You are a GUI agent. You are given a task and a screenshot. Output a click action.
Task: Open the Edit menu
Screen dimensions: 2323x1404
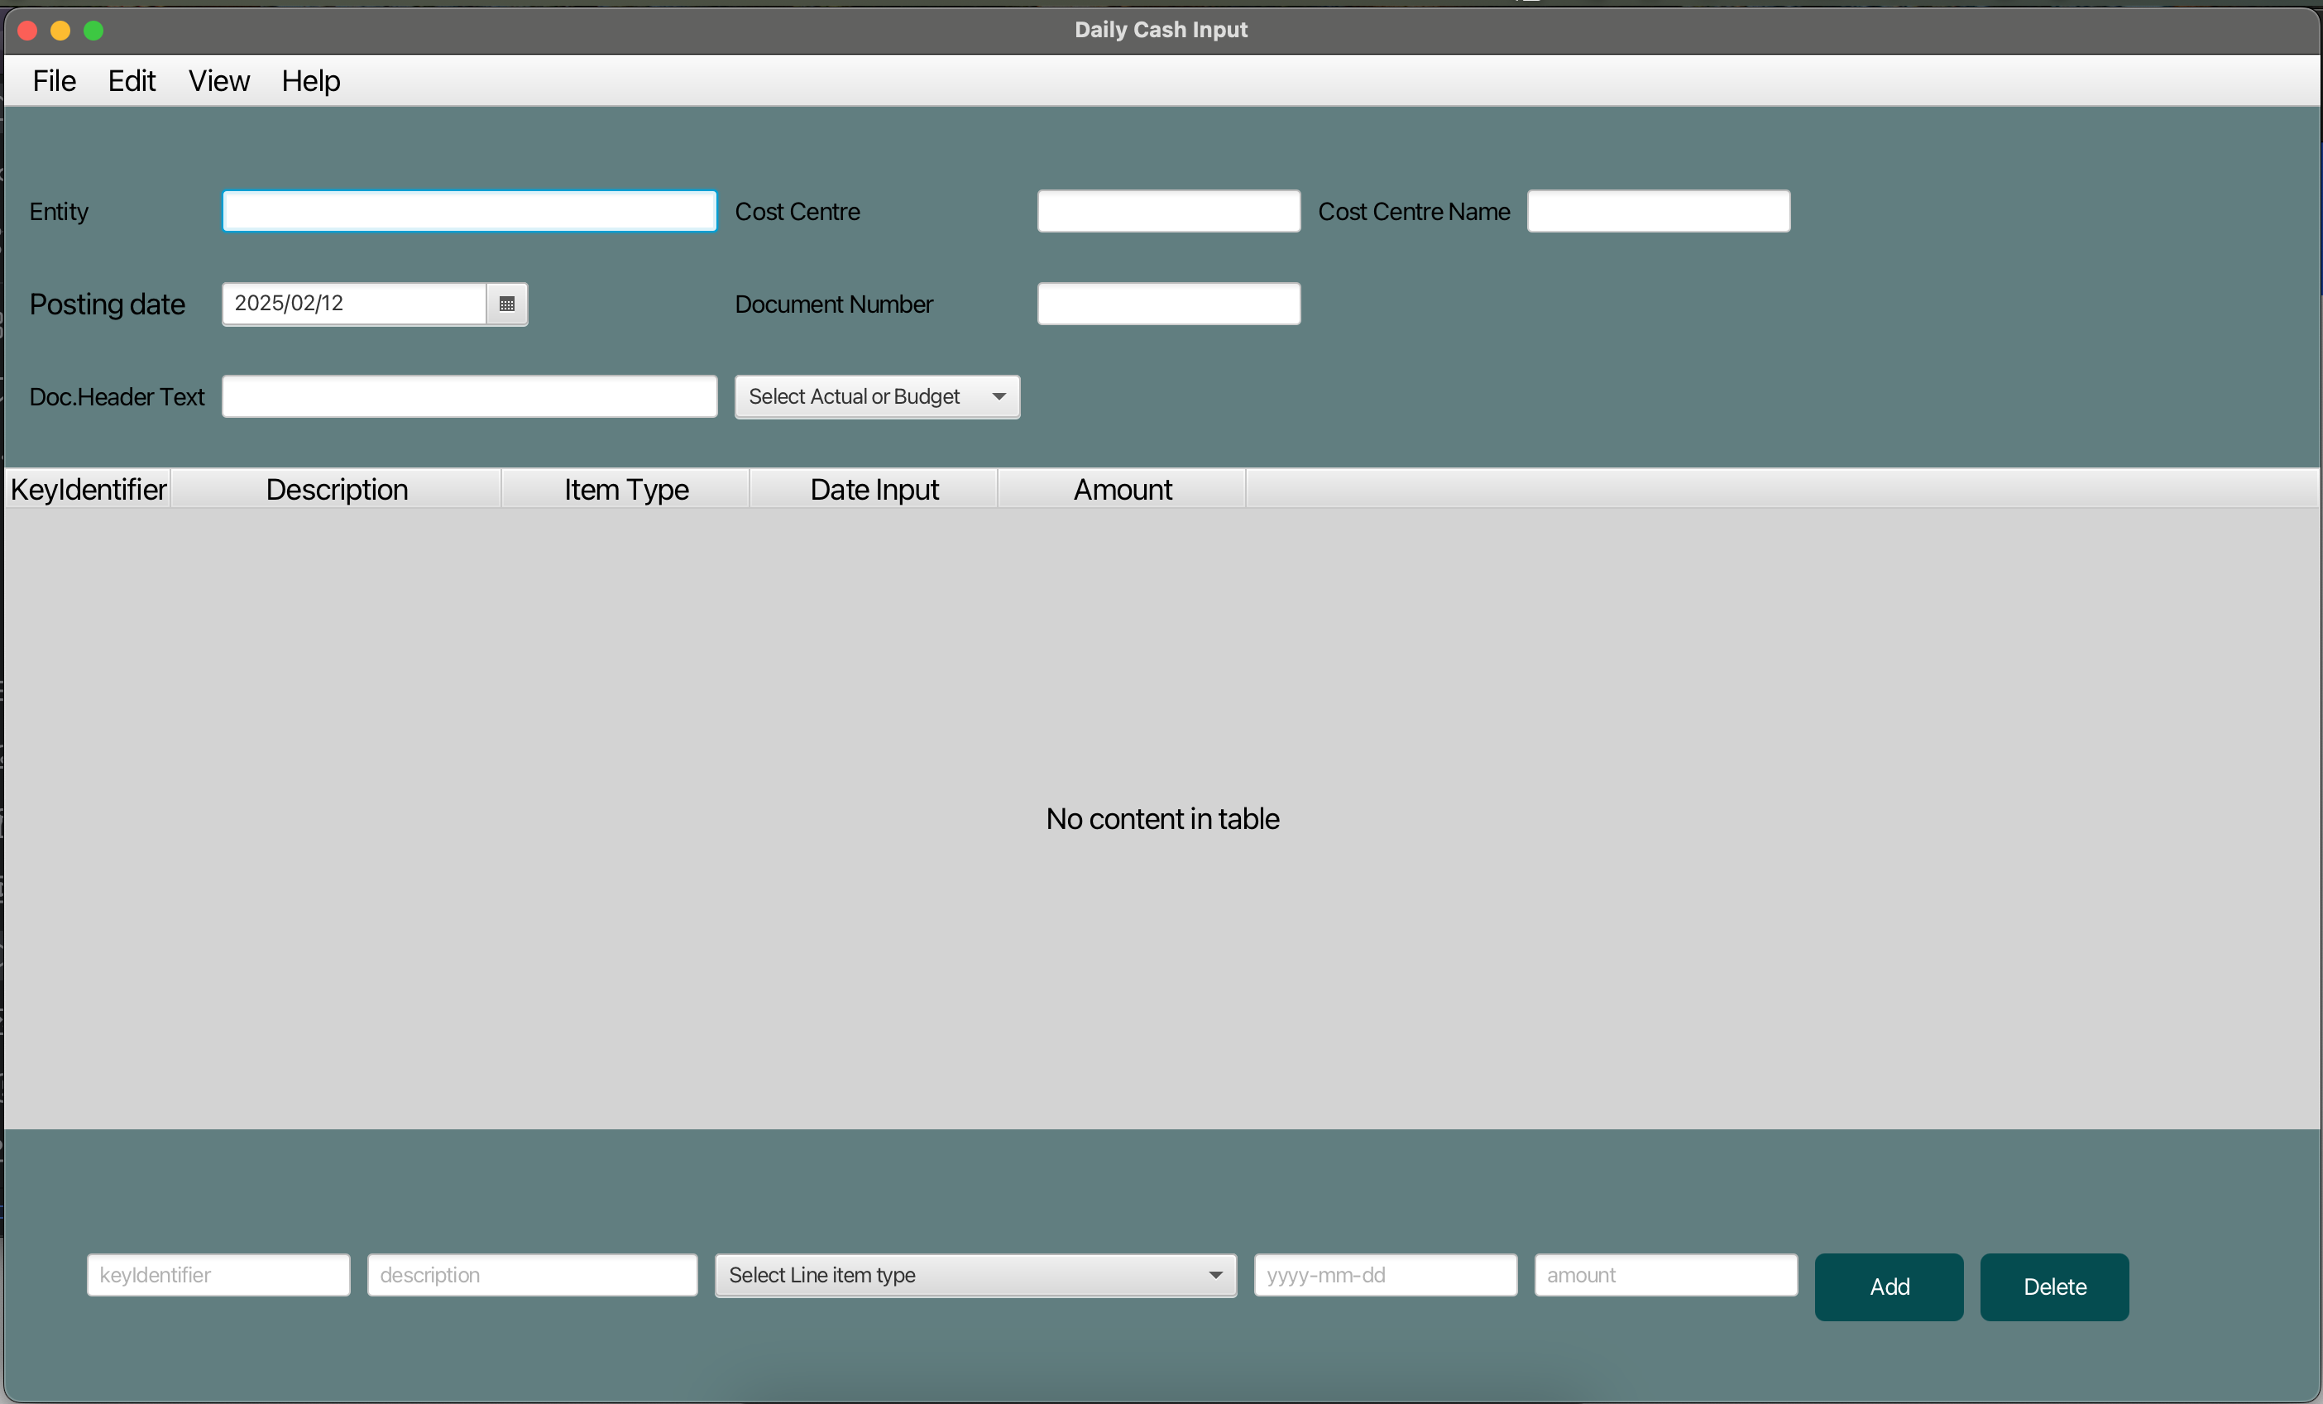click(x=131, y=80)
